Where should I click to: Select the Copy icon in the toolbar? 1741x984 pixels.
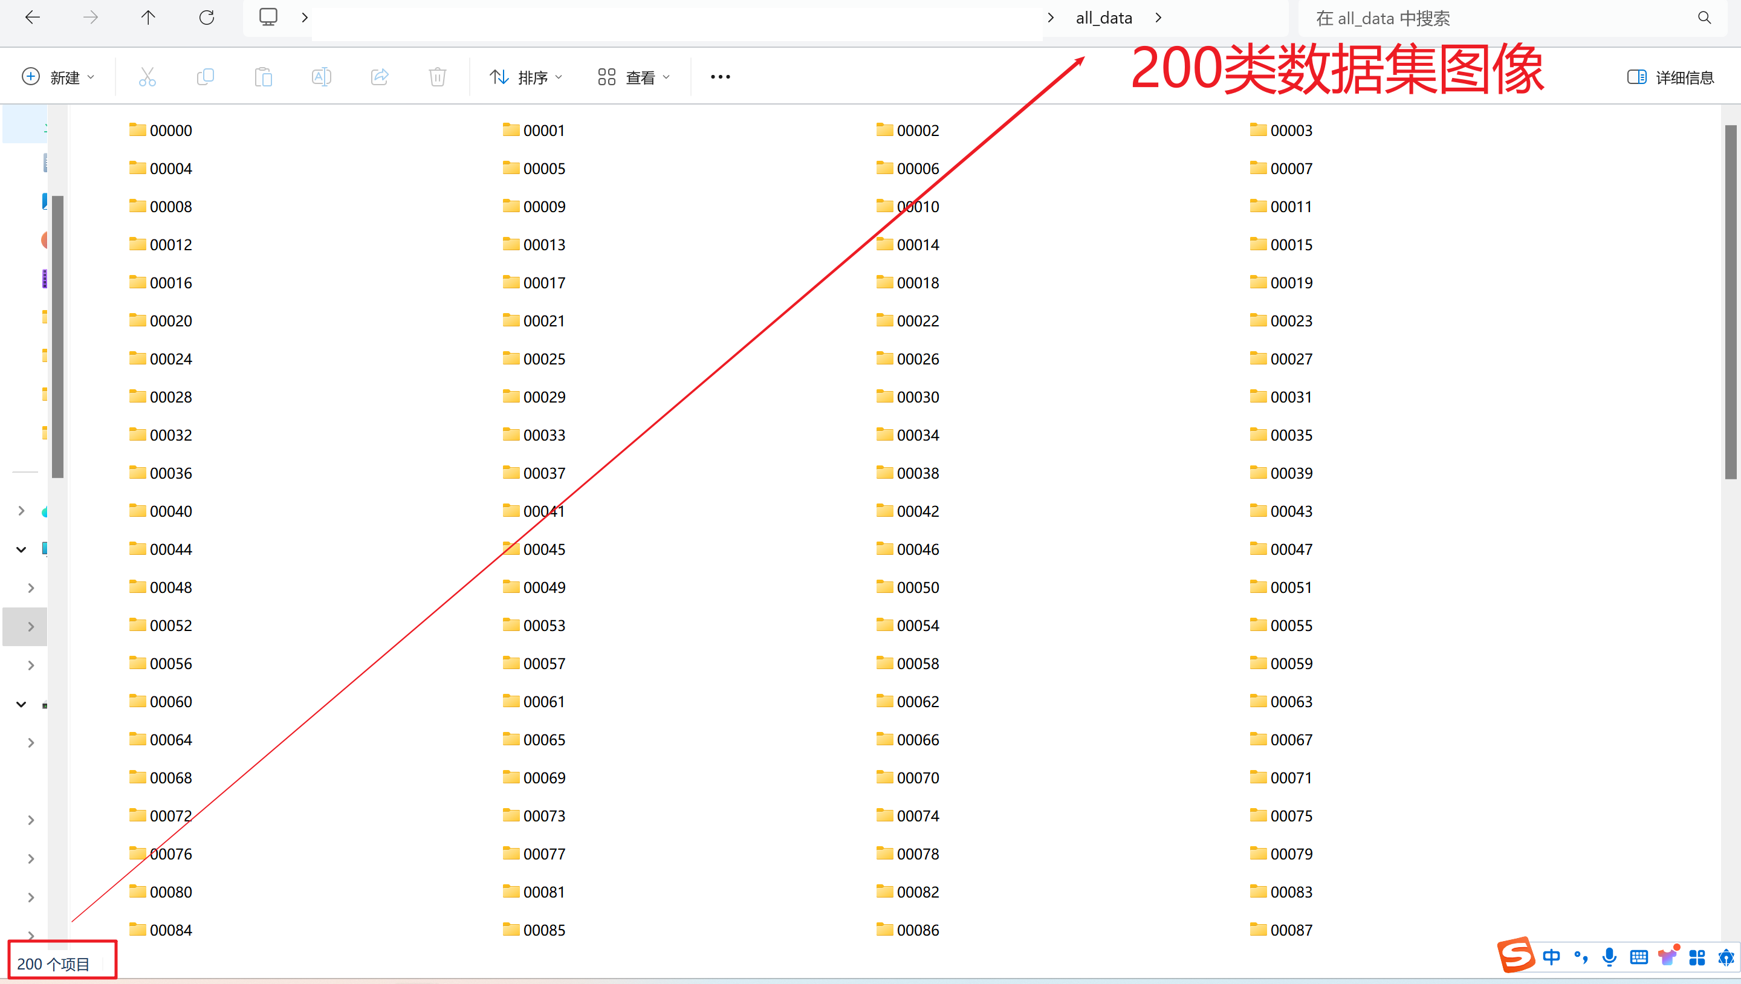pyautogui.click(x=206, y=76)
